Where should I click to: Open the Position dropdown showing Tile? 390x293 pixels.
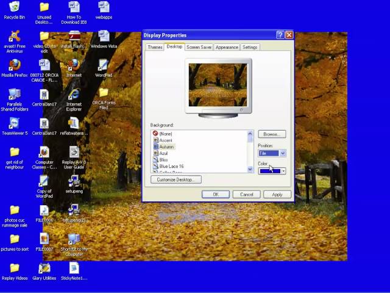[272, 153]
